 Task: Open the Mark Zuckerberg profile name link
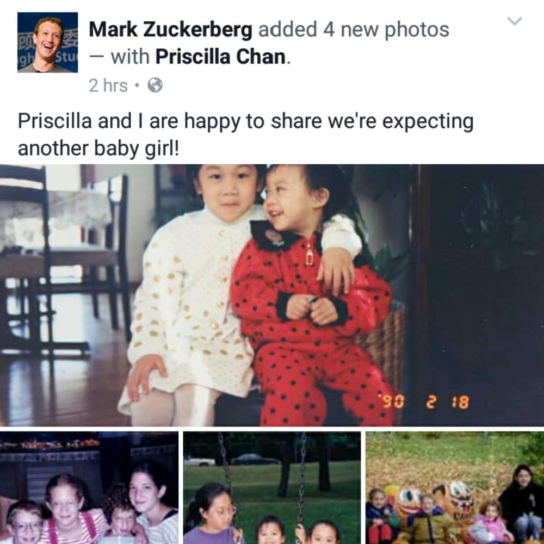click(170, 29)
